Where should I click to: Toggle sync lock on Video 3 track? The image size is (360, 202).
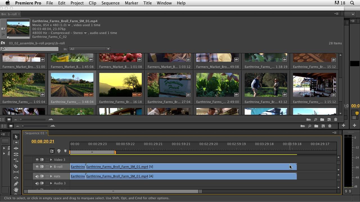pos(42,160)
